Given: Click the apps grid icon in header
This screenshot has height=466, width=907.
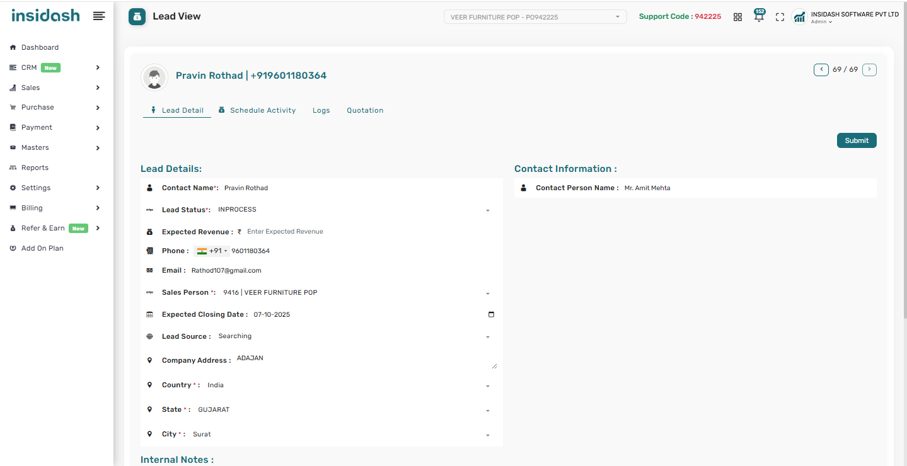Looking at the screenshot, I should 737,17.
